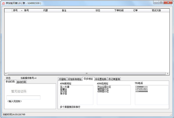This screenshot has width=174, height=118.
Task: Select the 自动打码 tab
Action: click(21, 82)
